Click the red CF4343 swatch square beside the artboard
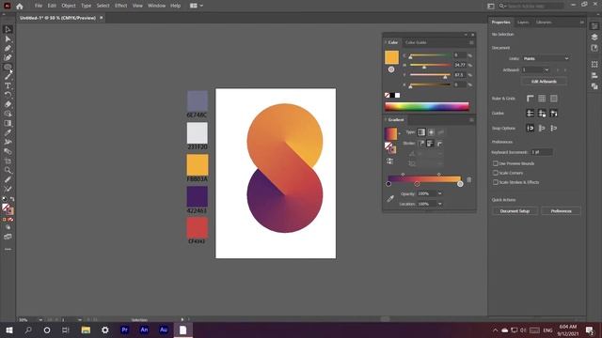602x338 pixels. (x=197, y=227)
